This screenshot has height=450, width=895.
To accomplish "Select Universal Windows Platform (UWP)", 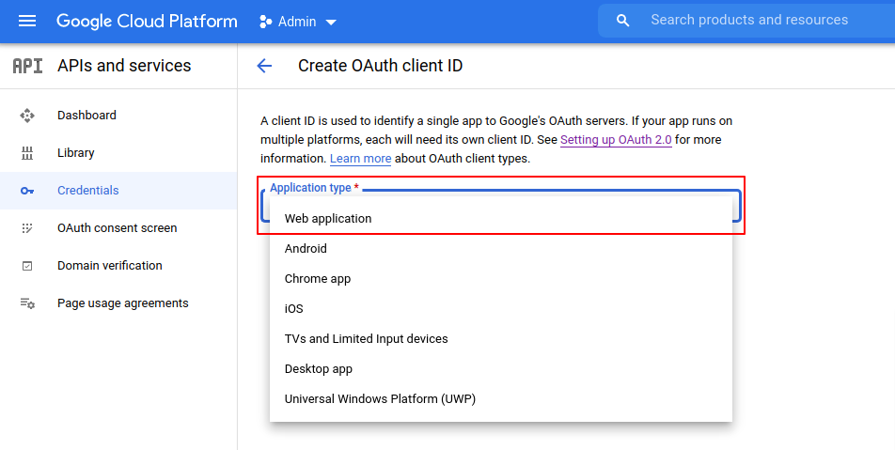I will coord(380,399).
